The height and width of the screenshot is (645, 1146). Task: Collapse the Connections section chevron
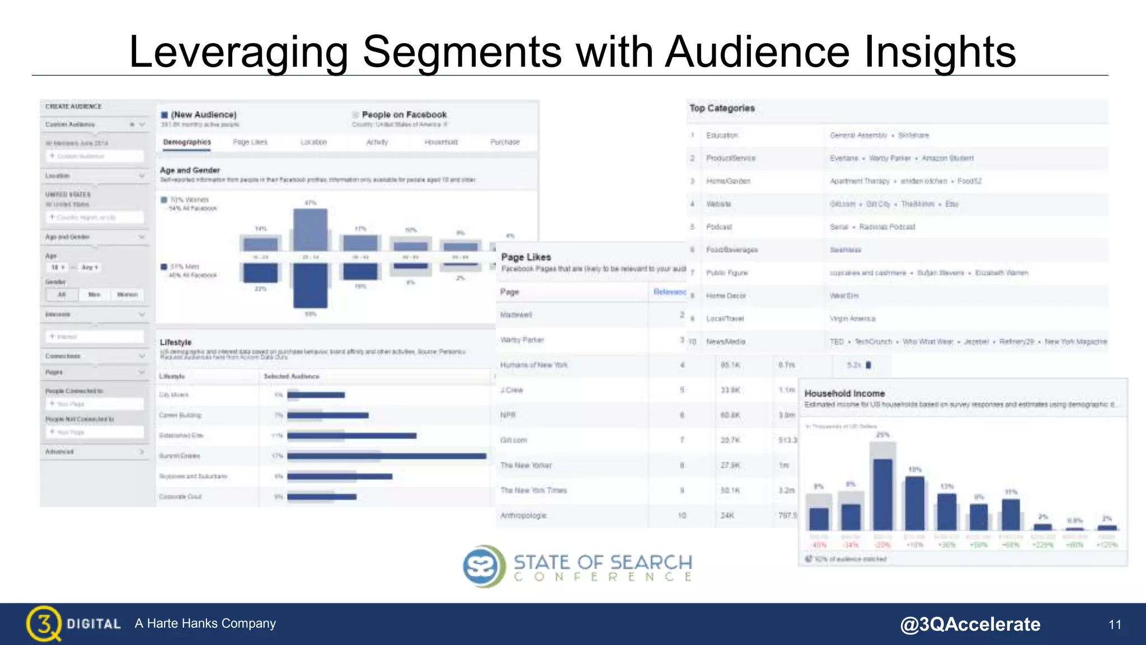pos(142,356)
